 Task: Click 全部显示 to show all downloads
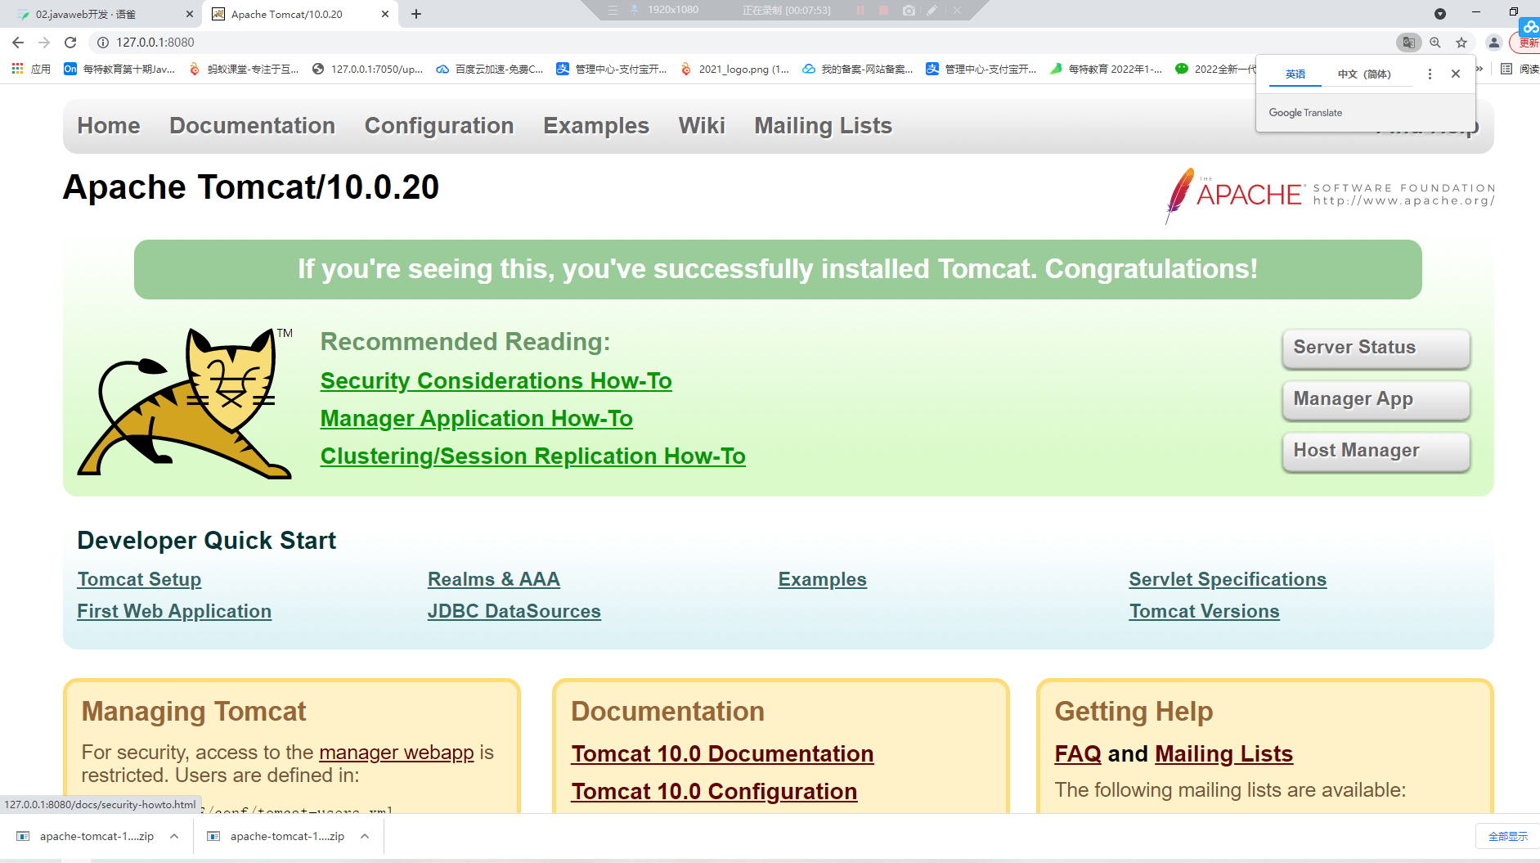click(1507, 836)
